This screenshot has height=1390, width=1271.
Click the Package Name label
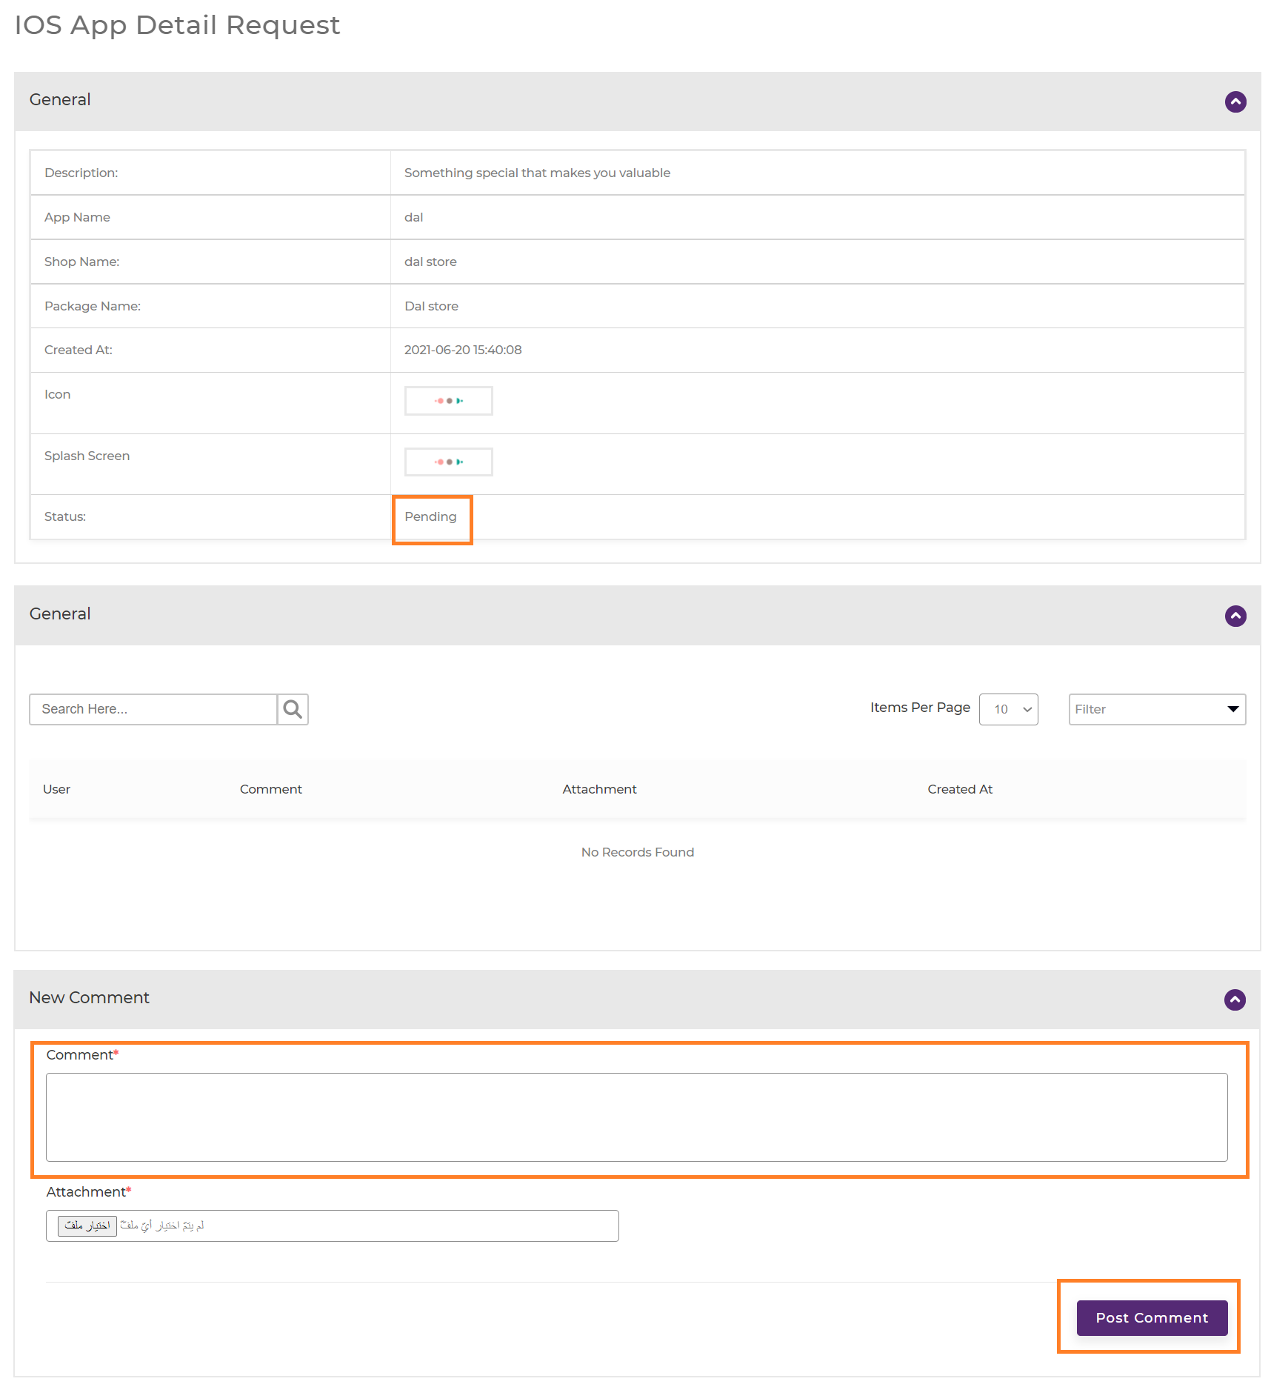(x=93, y=306)
